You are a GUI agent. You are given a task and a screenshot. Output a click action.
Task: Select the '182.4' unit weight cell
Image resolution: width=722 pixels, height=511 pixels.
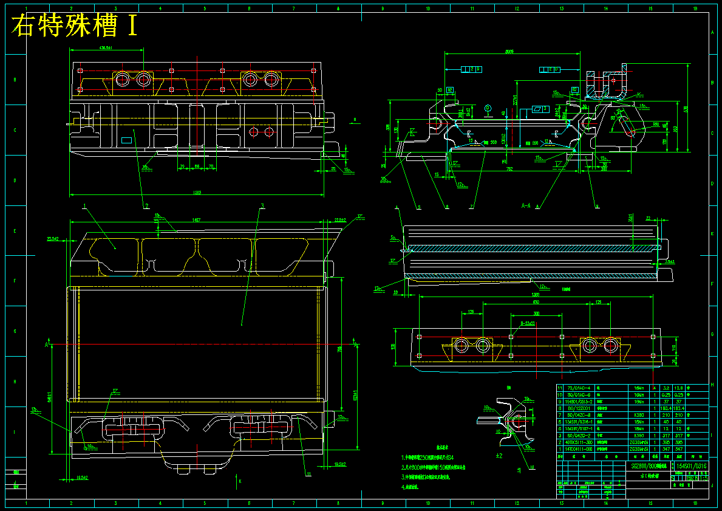point(666,408)
